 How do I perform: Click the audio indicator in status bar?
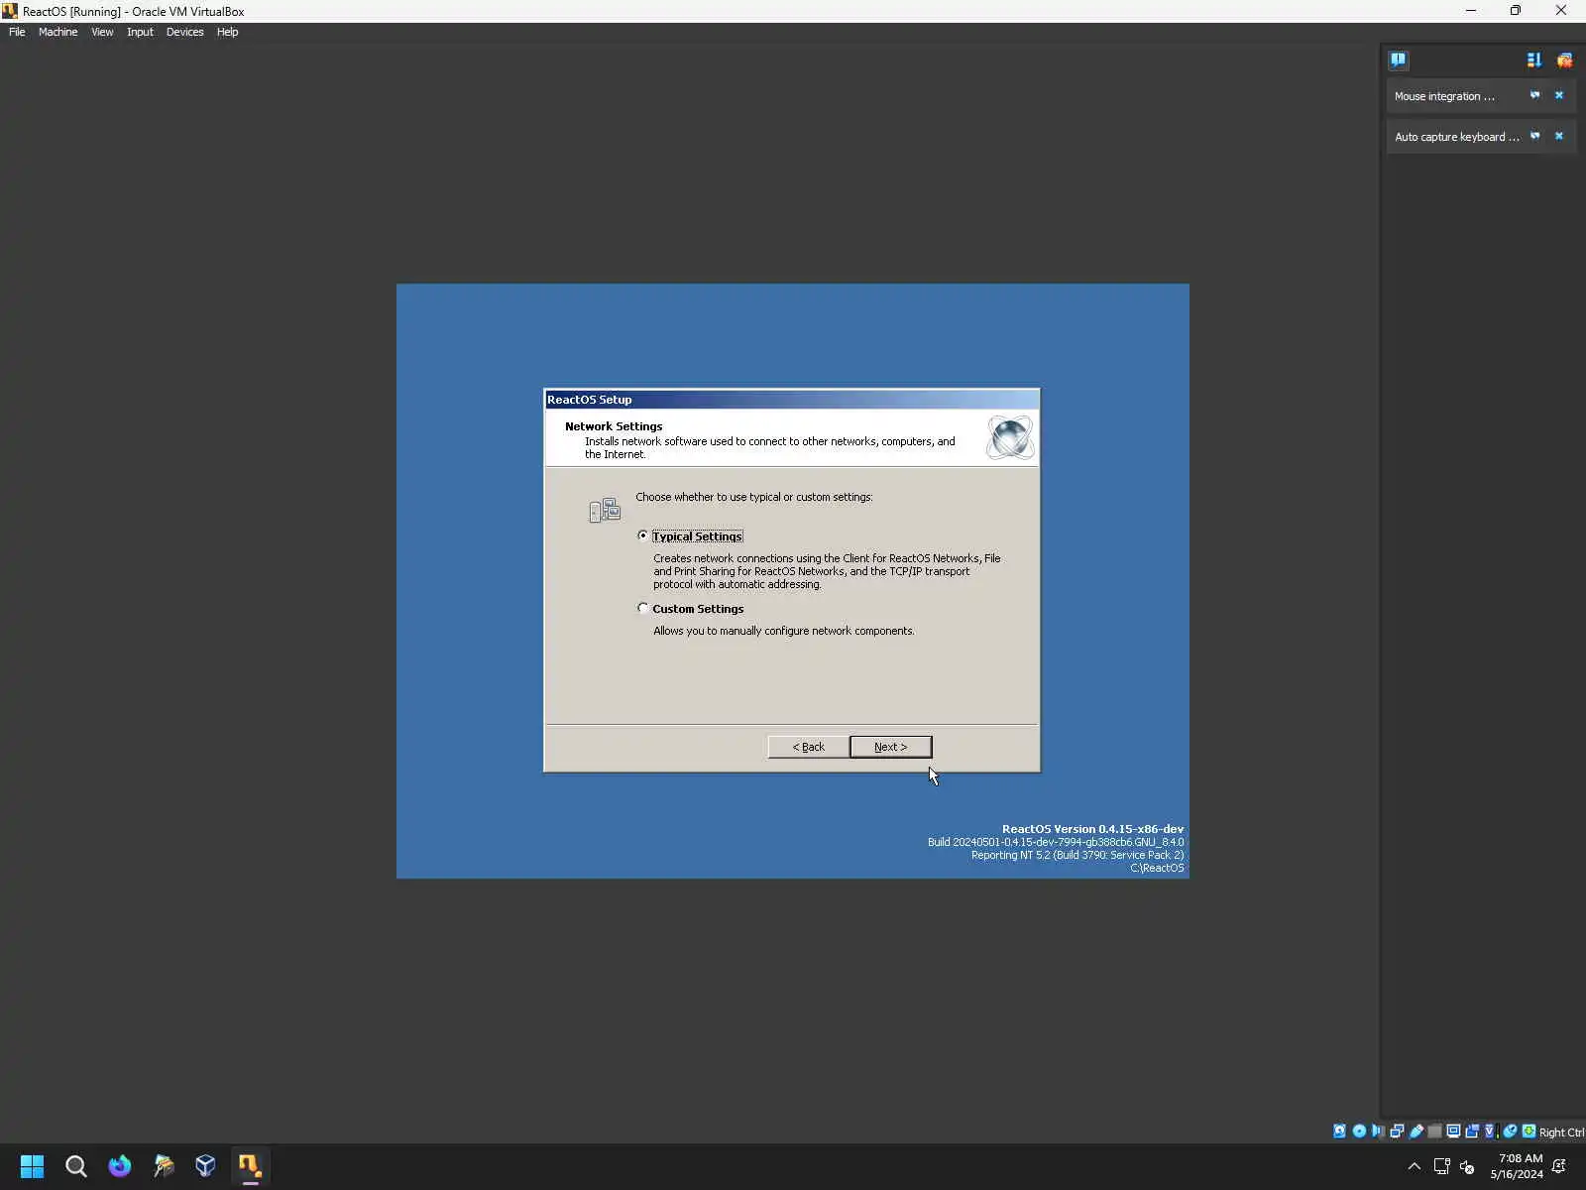[x=1378, y=1131]
